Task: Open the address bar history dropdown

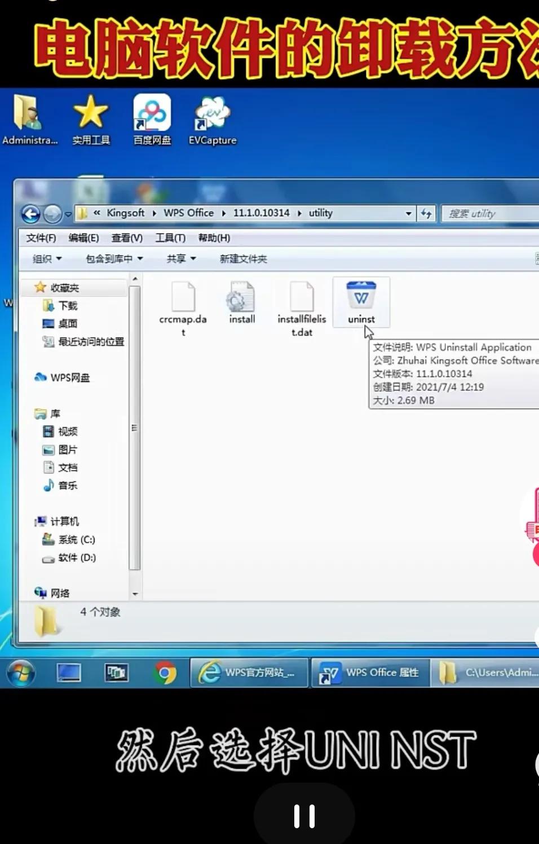Action: tap(409, 214)
